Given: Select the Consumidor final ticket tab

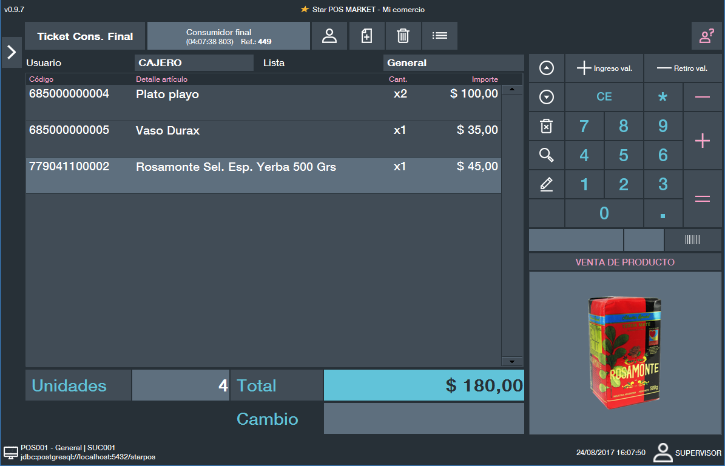Looking at the screenshot, I should pos(228,36).
